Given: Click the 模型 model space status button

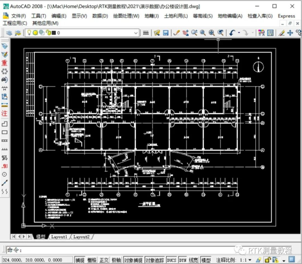Looking at the screenshot, I should coord(206,260).
